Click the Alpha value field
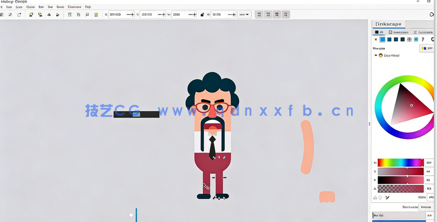437x222 pixels. click(x=429, y=188)
